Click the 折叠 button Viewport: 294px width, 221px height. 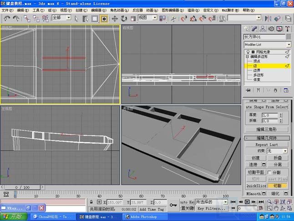click(278, 158)
